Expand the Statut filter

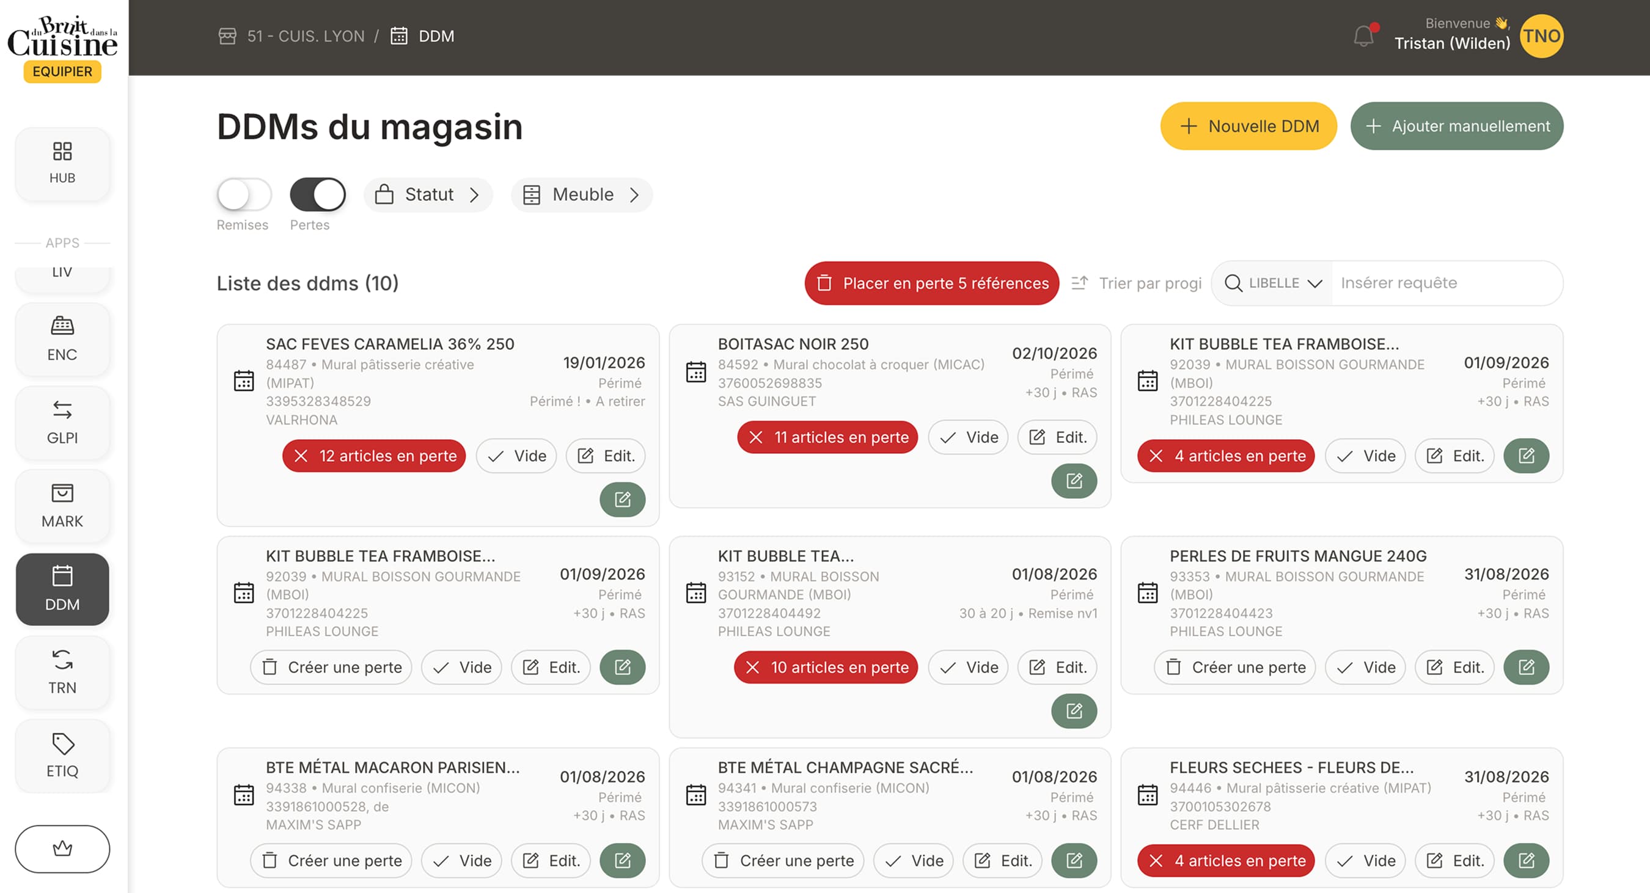(428, 194)
